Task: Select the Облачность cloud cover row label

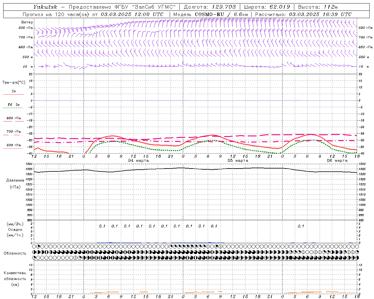Action: (x=15, y=253)
